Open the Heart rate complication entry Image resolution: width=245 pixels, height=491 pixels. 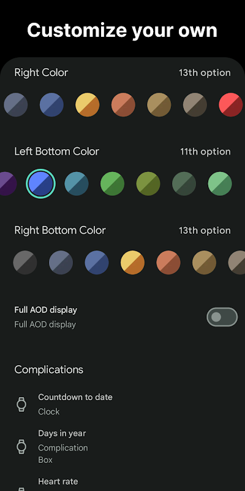coord(123,482)
